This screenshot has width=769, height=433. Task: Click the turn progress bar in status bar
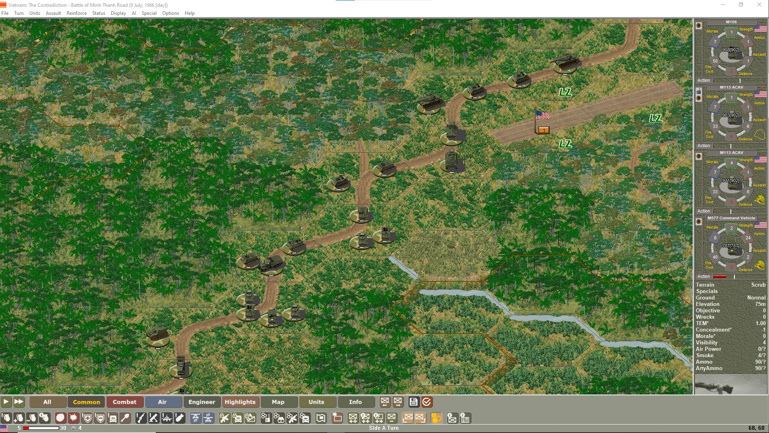pos(41,428)
